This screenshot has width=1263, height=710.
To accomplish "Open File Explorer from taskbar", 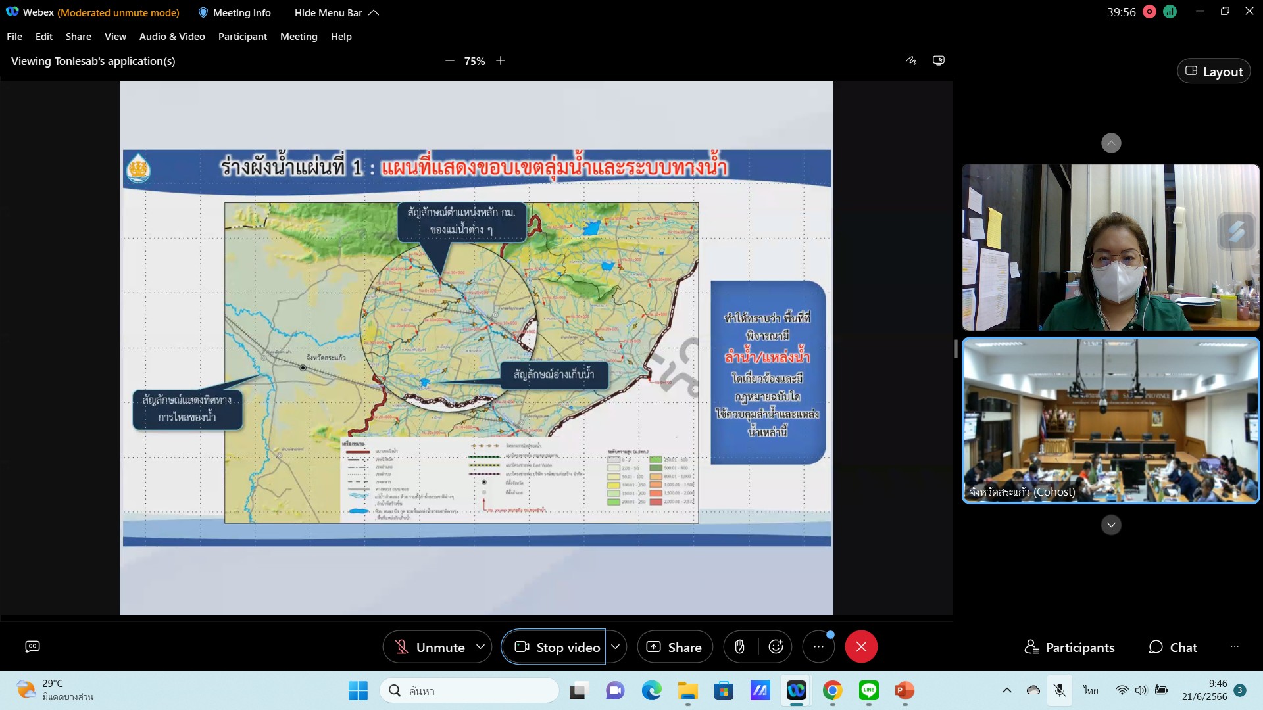I will 688,691.
